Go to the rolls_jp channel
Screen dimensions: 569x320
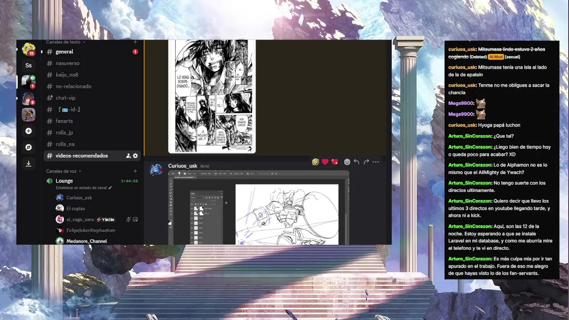tap(92, 133)
